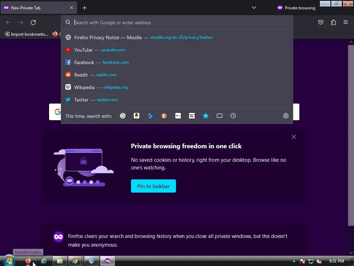
Task: Open the Twitter suggestion row
Action: (177, 99)
